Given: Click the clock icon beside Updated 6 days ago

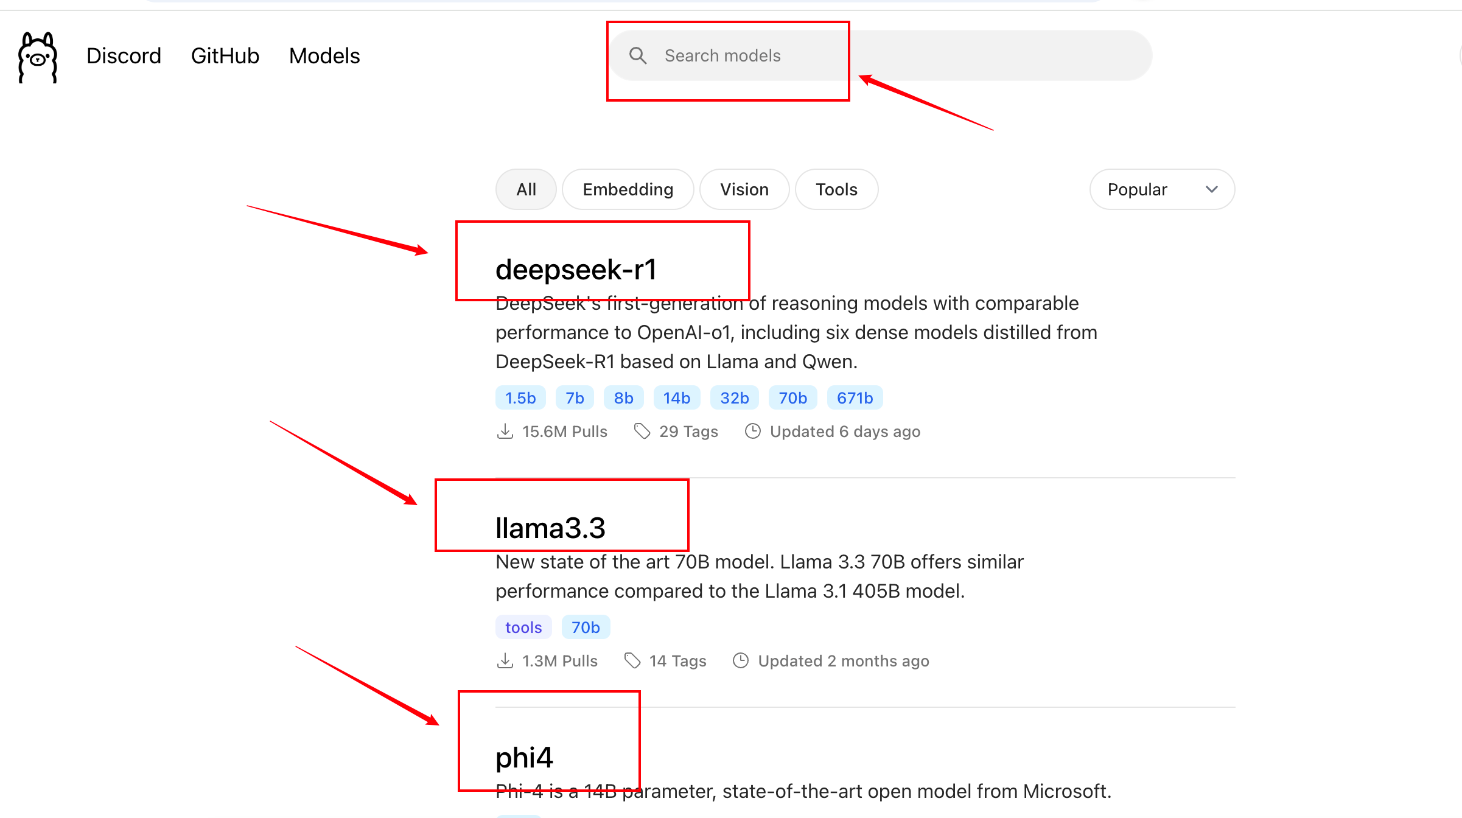Looking at the screenshot, I should [752, 432].
